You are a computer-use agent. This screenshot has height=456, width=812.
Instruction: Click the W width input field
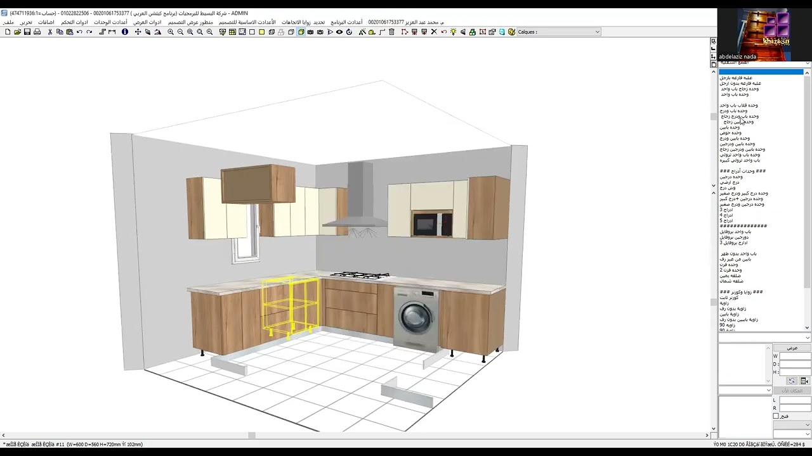click(795, 356)
